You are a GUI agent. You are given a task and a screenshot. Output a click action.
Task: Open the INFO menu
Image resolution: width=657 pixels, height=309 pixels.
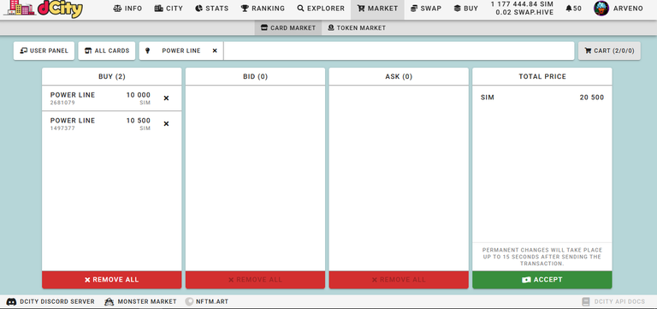[127, 9]
